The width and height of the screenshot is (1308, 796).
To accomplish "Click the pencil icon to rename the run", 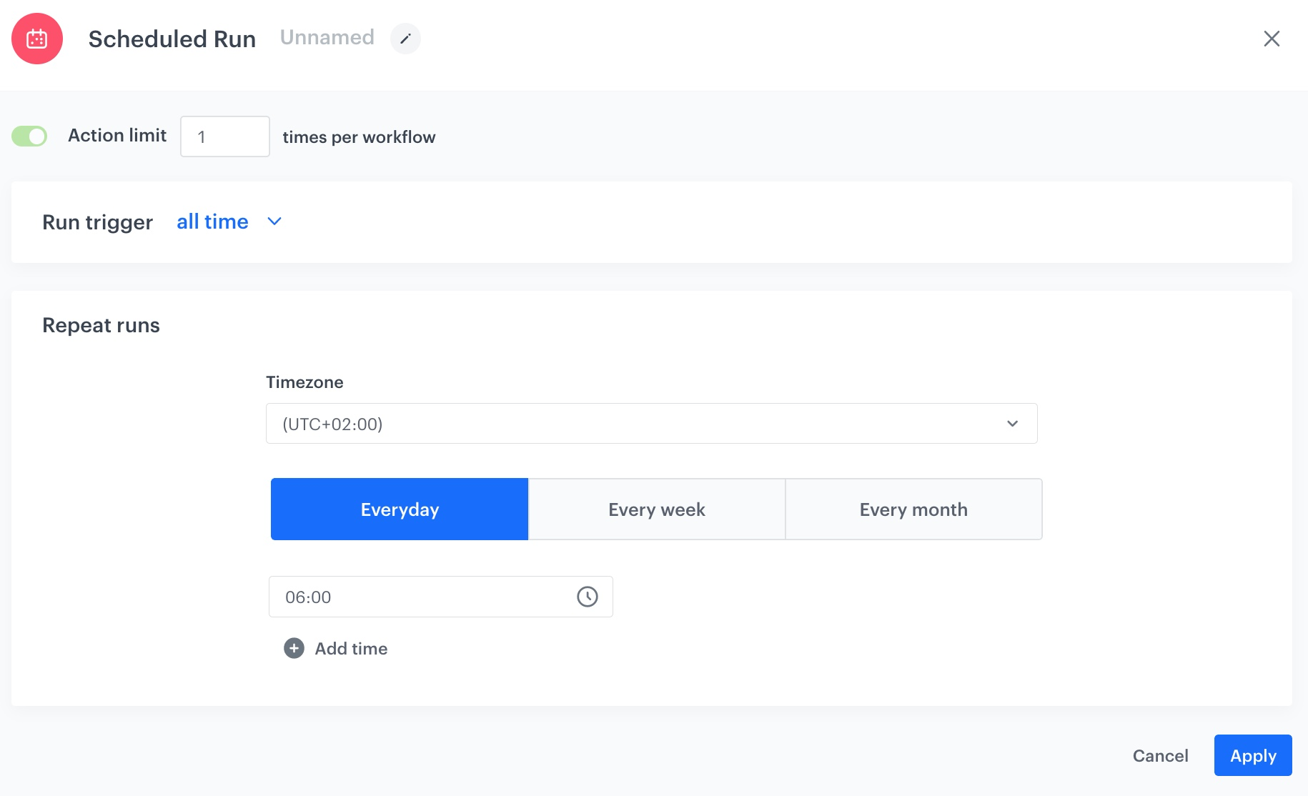I will [x=405, y=39].
